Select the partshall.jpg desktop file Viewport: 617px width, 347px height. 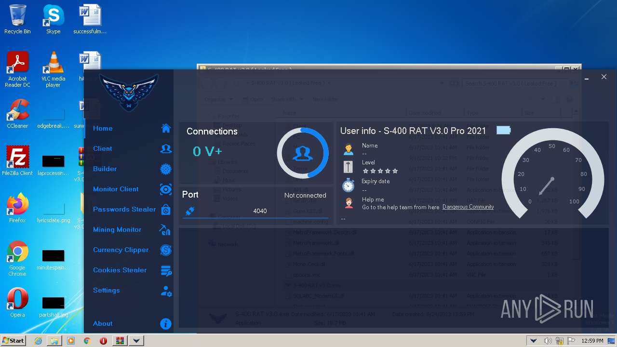click(x=53, y=307)
